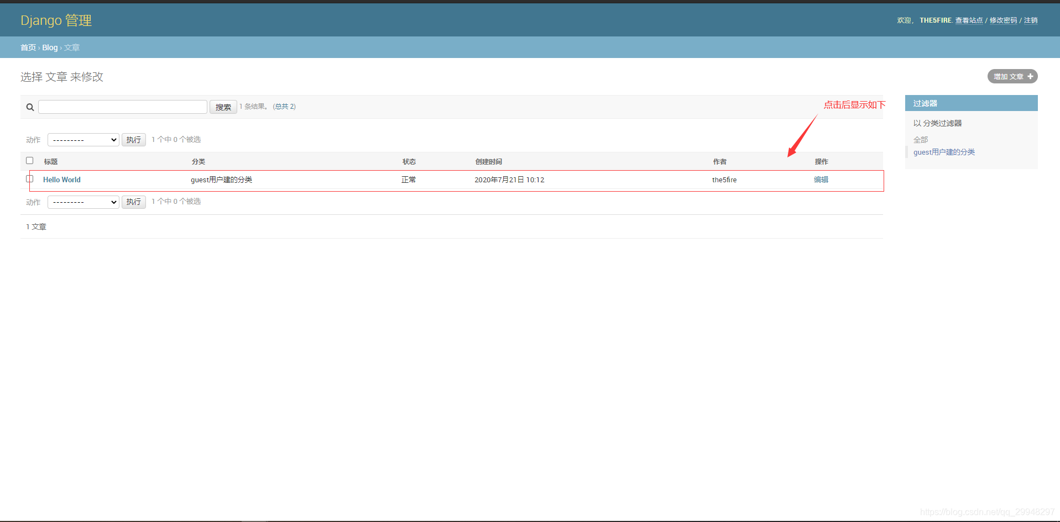Click the 正常 status cell

click(x=409, y=180)
